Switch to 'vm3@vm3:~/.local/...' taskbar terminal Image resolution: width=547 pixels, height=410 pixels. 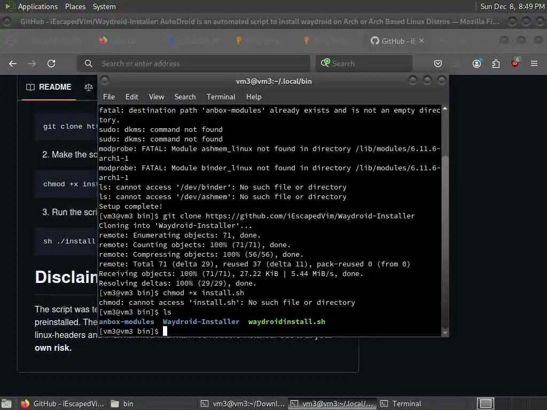(x=332, y=404)
